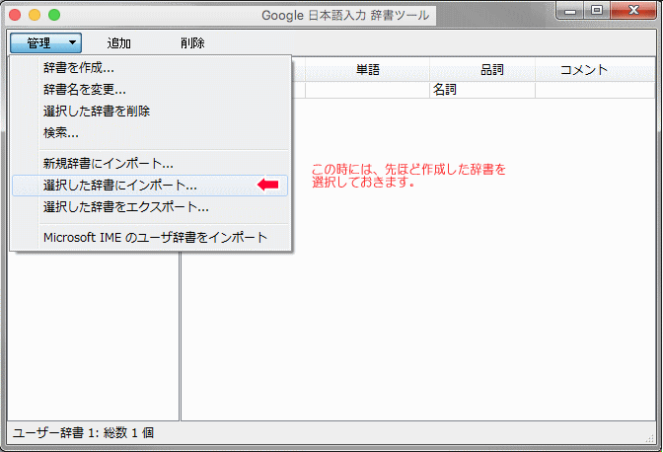Viewport: 663px width, 452px height.
Task: Click the status text ユーザー辞書 1: 総数 1 個
Action: (83, 432)
